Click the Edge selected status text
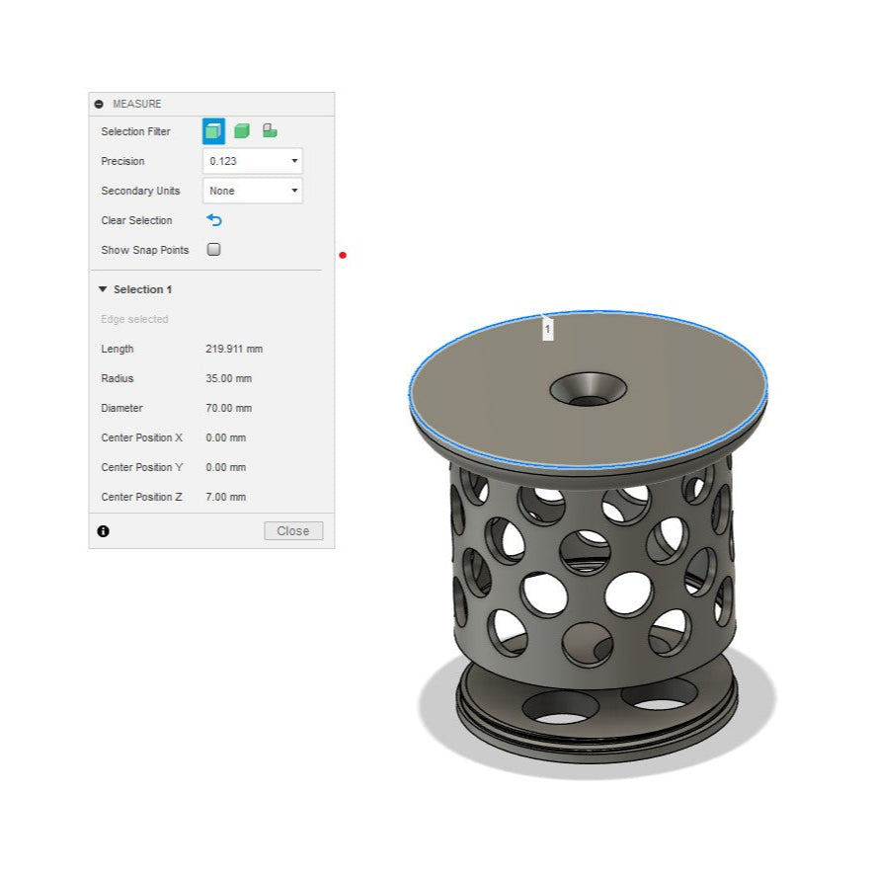Screen dimensions: 873x872 [x=134, y=319]
